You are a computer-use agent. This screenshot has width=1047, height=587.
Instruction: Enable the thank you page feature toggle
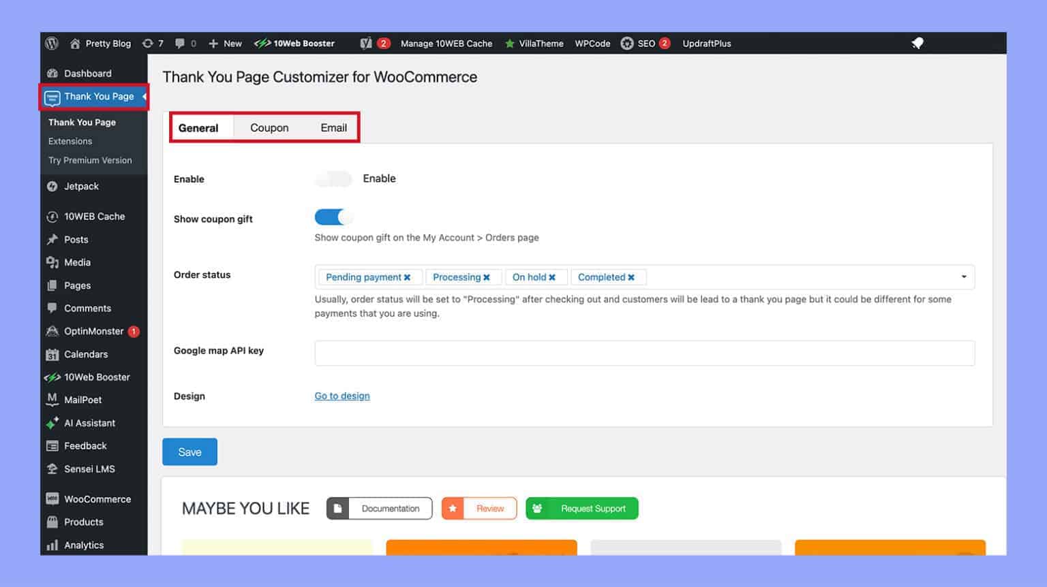coord(333,178)
